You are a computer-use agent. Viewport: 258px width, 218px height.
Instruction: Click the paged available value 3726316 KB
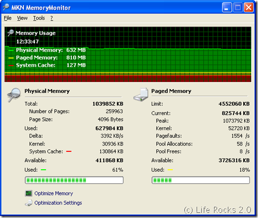pos(234,161)
